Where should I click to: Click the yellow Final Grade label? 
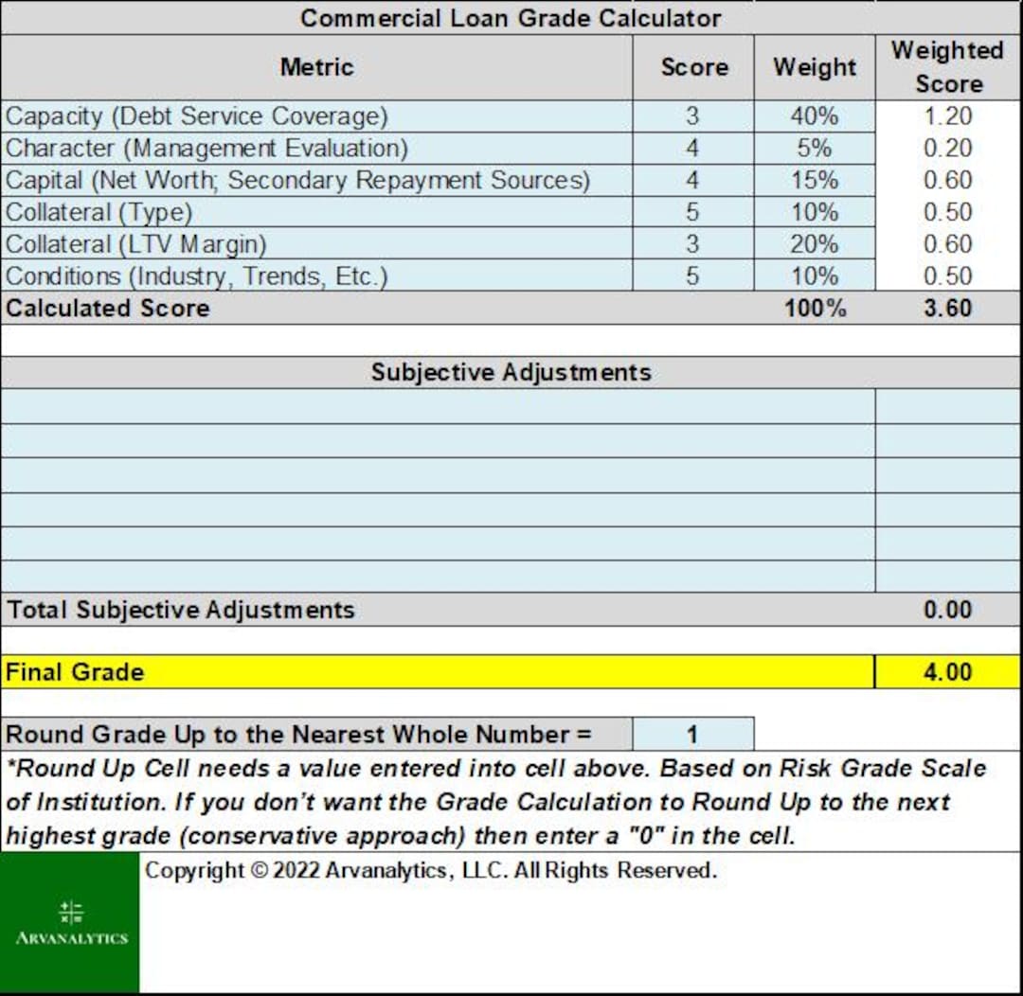click(x=75, y=672)
